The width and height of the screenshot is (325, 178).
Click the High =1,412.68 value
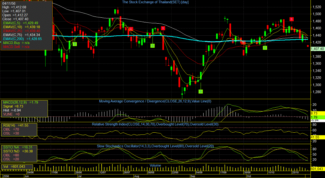pos(14,7)
